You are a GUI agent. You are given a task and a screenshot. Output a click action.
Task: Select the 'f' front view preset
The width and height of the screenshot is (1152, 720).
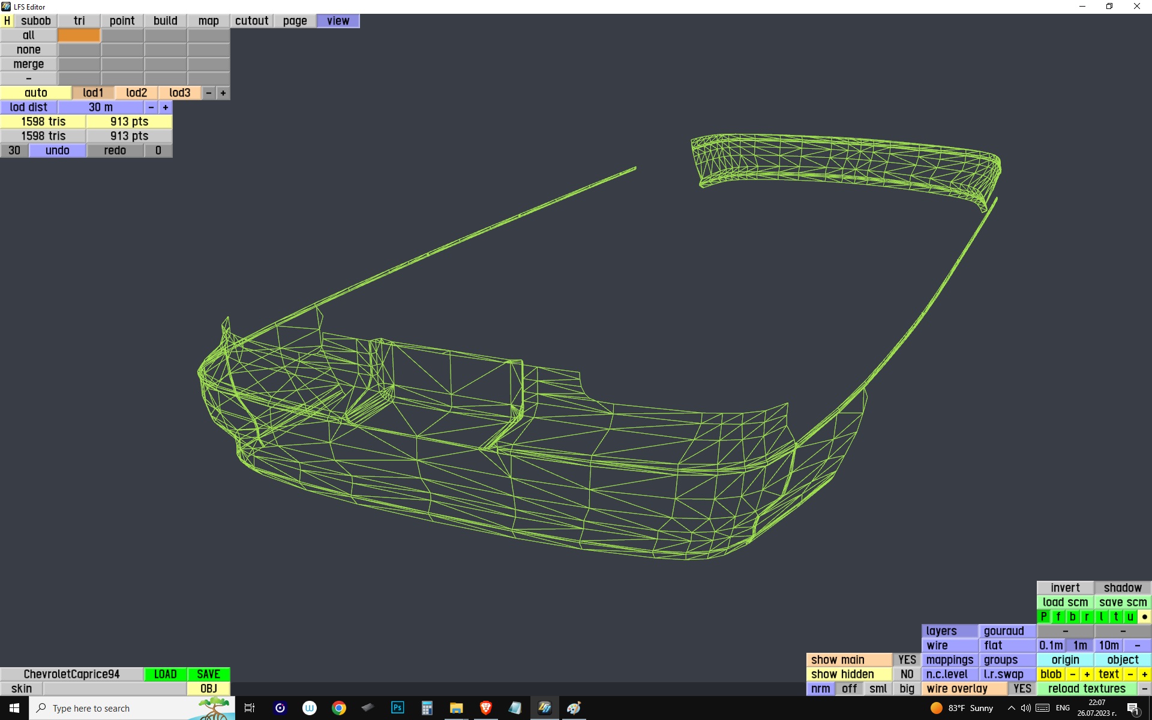[1058, 617]
